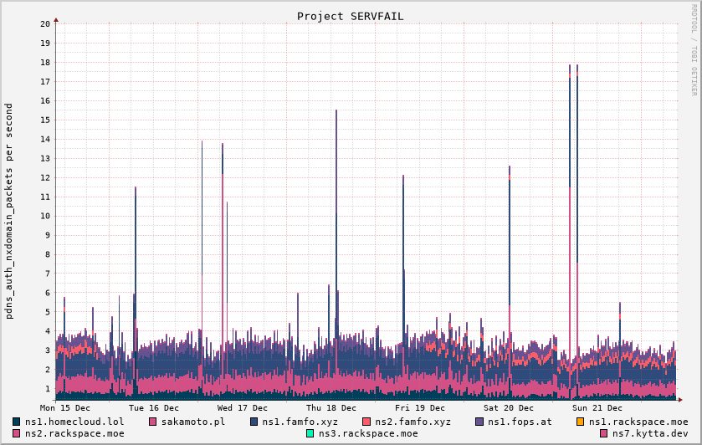The height and width of the screenshot is (445, 702).
Task: Select the Sat 20 Dec date label
Action: tap(509, 407)
